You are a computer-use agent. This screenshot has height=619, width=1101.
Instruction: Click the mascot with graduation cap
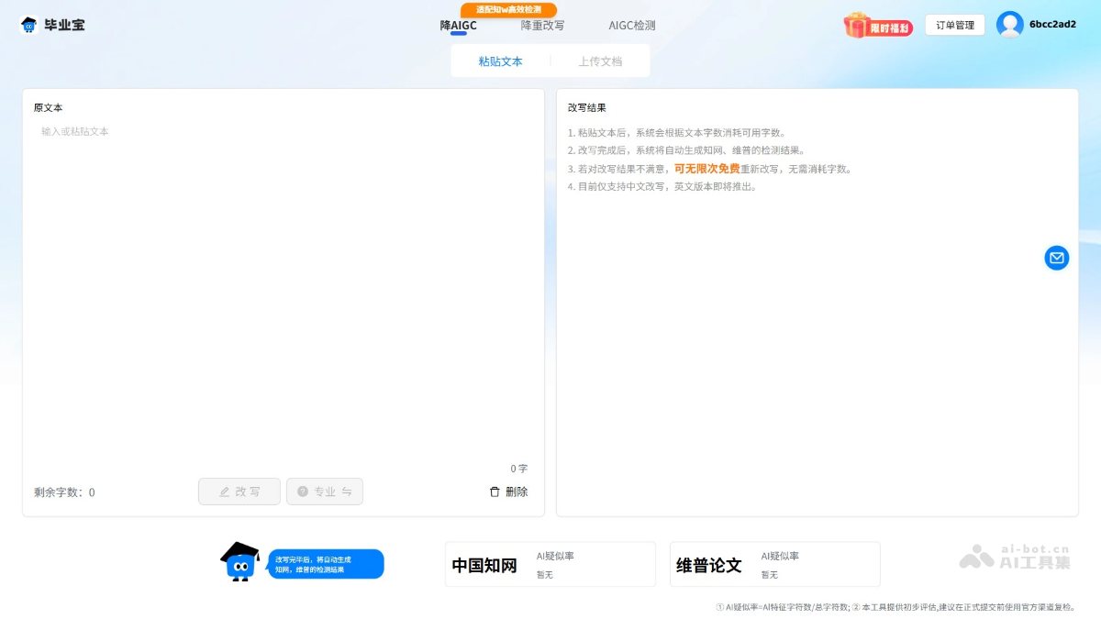(x=239, y=561)
